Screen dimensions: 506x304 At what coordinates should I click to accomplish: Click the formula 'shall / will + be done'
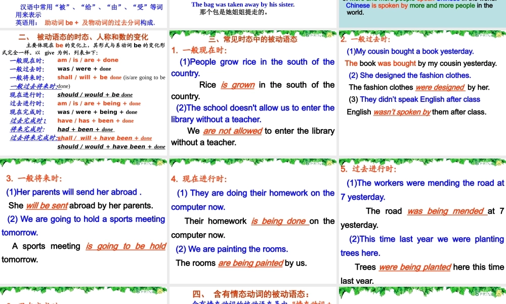(90, 78)
